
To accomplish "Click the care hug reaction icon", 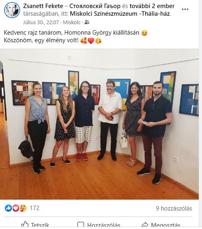I will click(x=23, y=208).
